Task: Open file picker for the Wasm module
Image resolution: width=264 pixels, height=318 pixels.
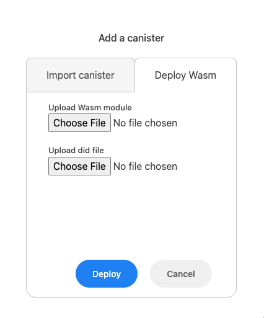Action: [x=79, y=123]
